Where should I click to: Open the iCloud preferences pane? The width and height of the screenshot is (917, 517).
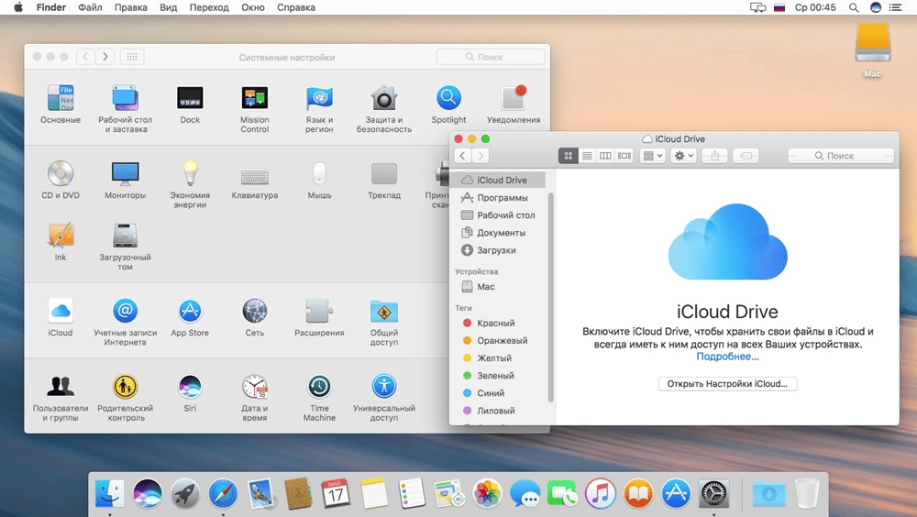click(61, 317)
